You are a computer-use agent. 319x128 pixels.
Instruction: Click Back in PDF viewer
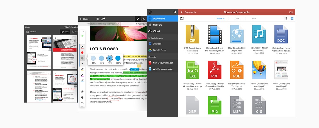click(x=84, y=19)
